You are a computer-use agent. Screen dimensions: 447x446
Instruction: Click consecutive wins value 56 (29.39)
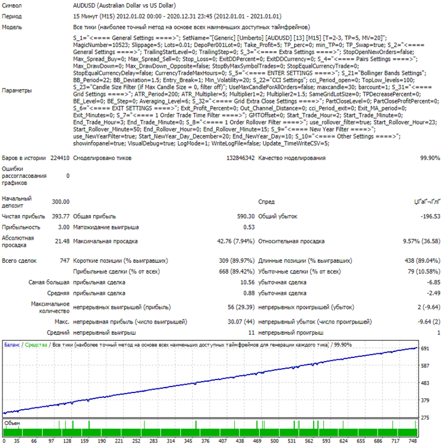tap(241, 307)
